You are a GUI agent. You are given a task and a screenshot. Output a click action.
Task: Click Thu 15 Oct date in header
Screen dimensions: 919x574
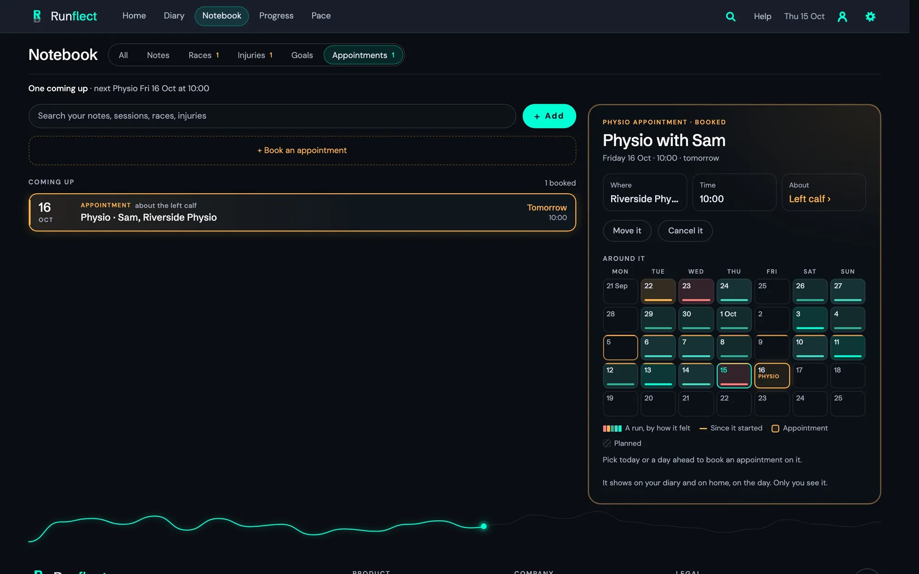(x=804, y=17)
